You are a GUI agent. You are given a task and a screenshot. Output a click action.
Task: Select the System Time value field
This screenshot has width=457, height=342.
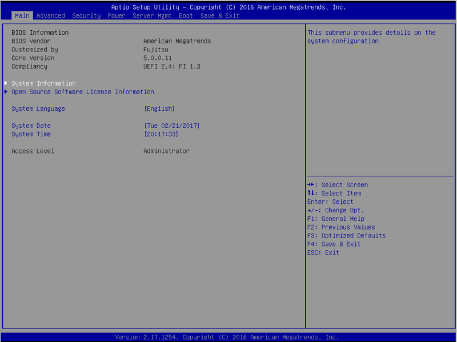click(161, 134)
